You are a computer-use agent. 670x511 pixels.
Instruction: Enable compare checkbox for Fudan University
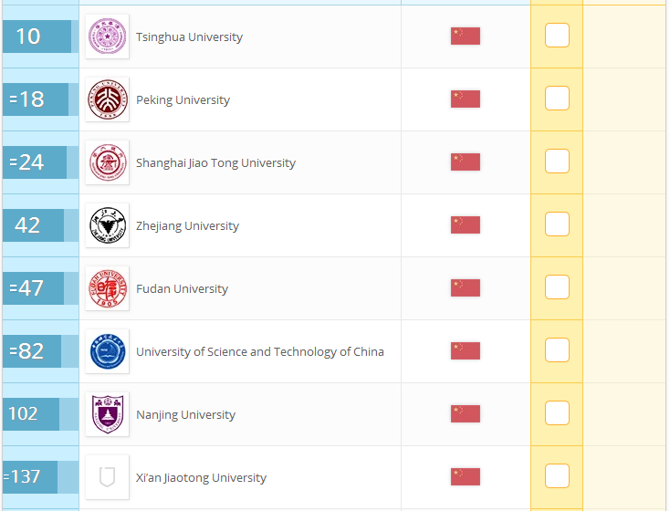557,287
